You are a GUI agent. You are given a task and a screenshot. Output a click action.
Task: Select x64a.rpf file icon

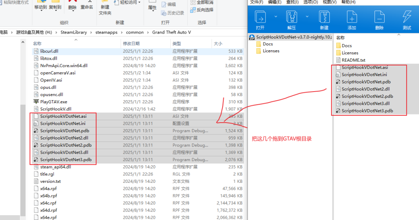pyautogui.click(x=36, y=188)
